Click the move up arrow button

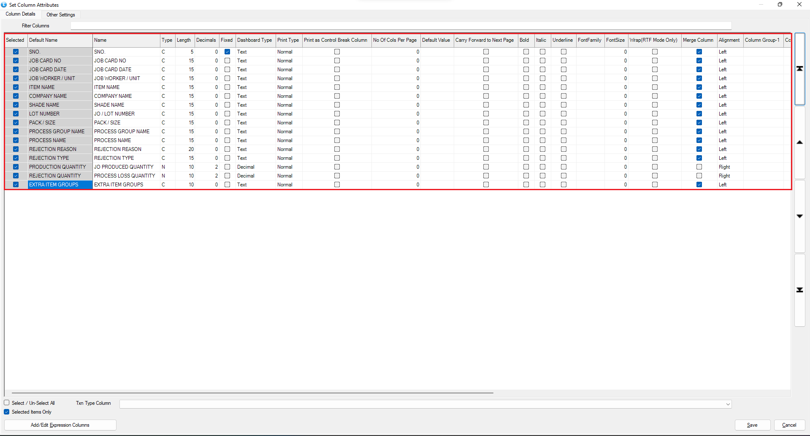[799, 143]
